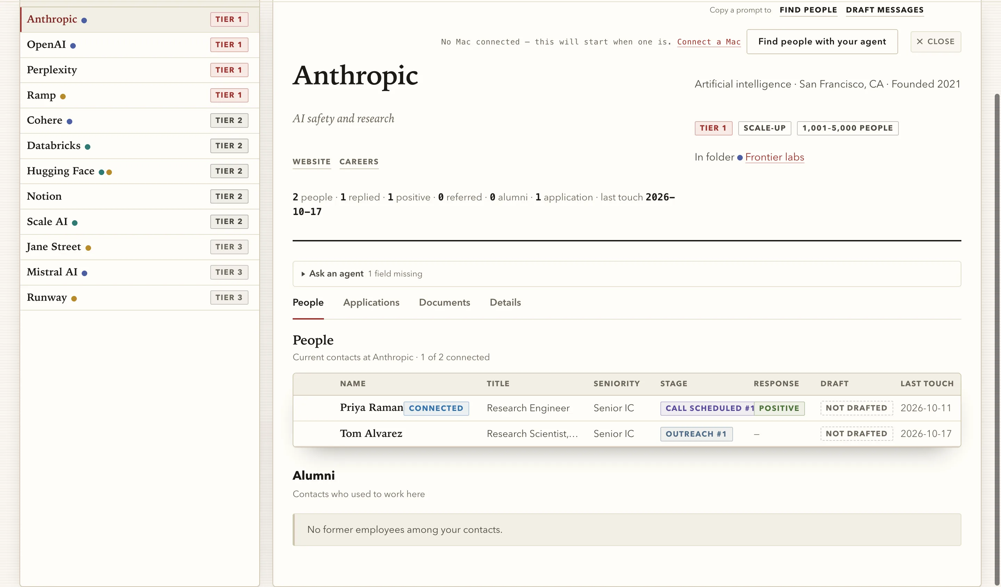Open Tom Alvarez's contact row

click(x=626, y=434)
